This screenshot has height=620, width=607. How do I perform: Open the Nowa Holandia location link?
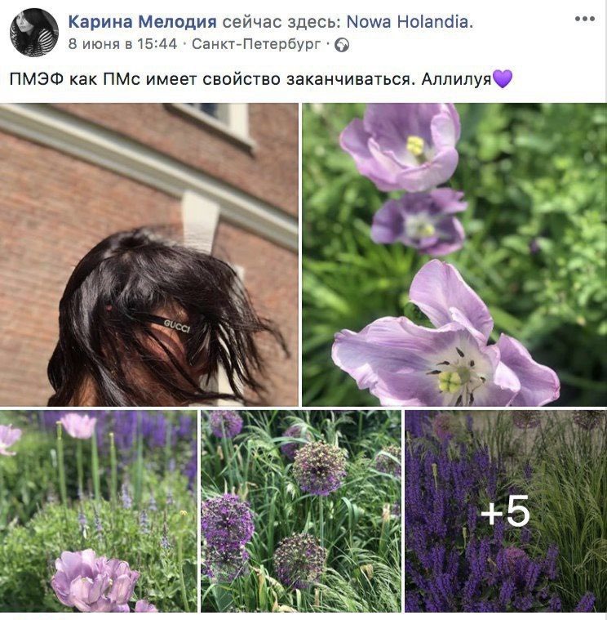[410, 22]
